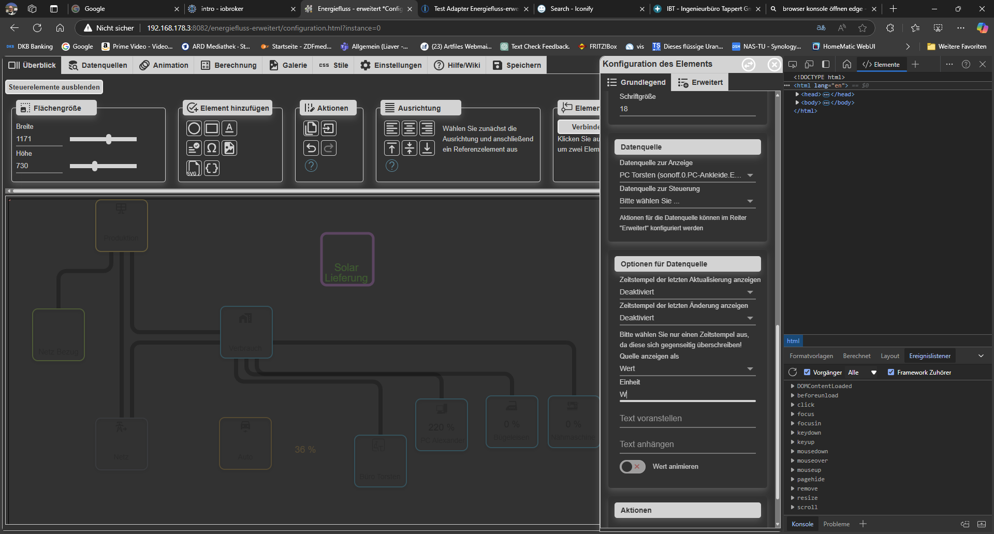
Task: Toggle the Vorgänger checkbox
Action: click(807, 372)
